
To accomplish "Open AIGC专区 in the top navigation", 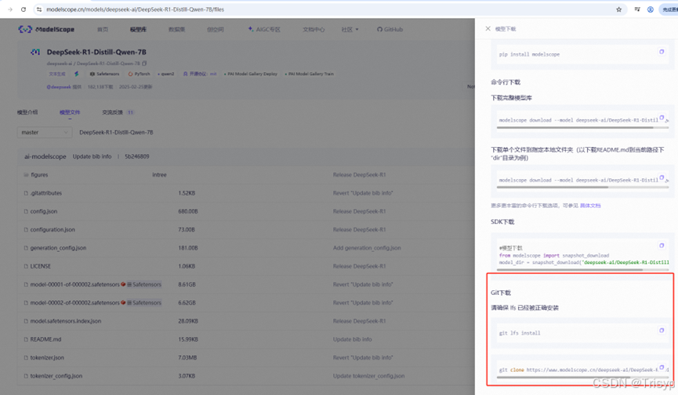I will pyautogui.click(x=264, y=30).
